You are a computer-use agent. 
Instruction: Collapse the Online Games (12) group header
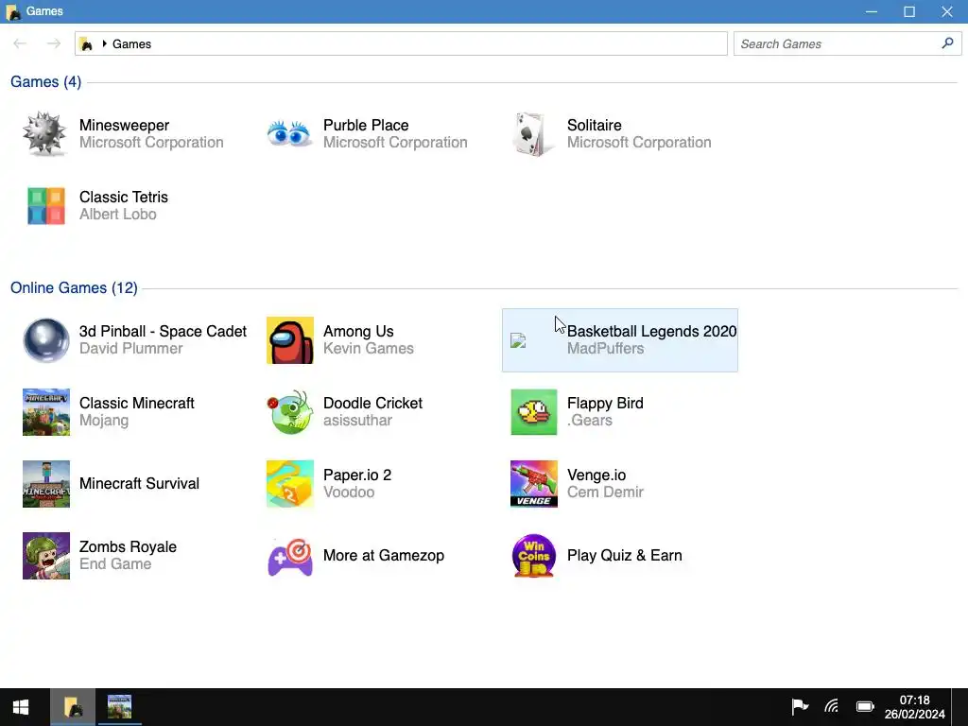[74, 287]
